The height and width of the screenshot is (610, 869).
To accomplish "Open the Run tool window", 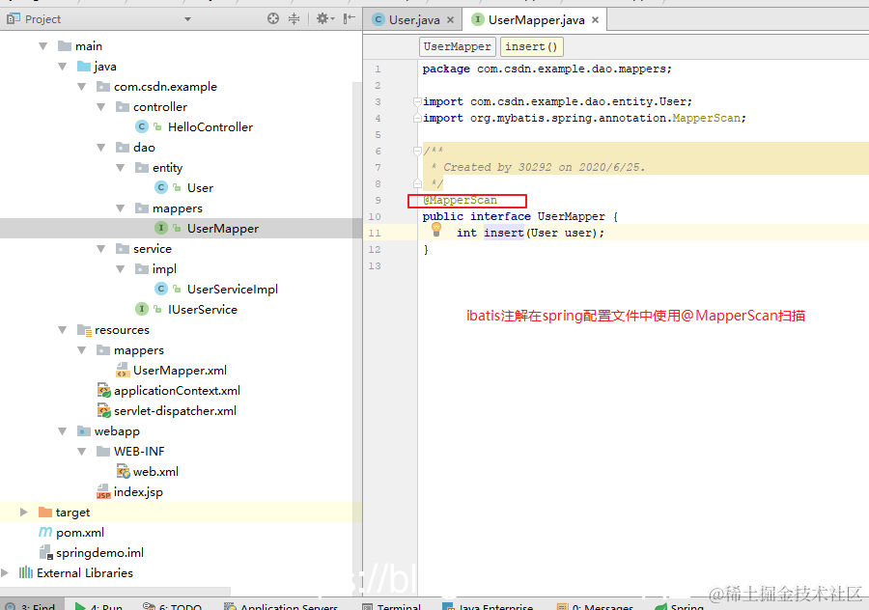I will point(99,606).
